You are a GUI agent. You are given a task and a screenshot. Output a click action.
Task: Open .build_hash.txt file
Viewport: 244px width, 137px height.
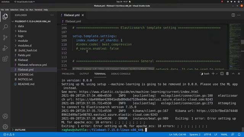[x=34, y=50]
